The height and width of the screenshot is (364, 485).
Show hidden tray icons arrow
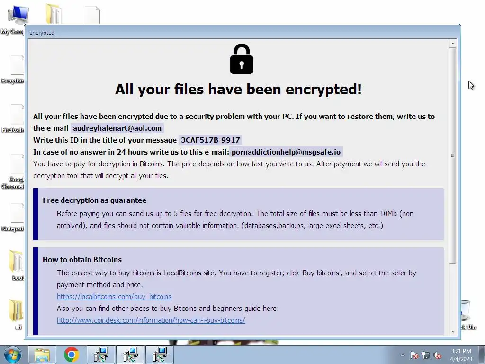403,355
